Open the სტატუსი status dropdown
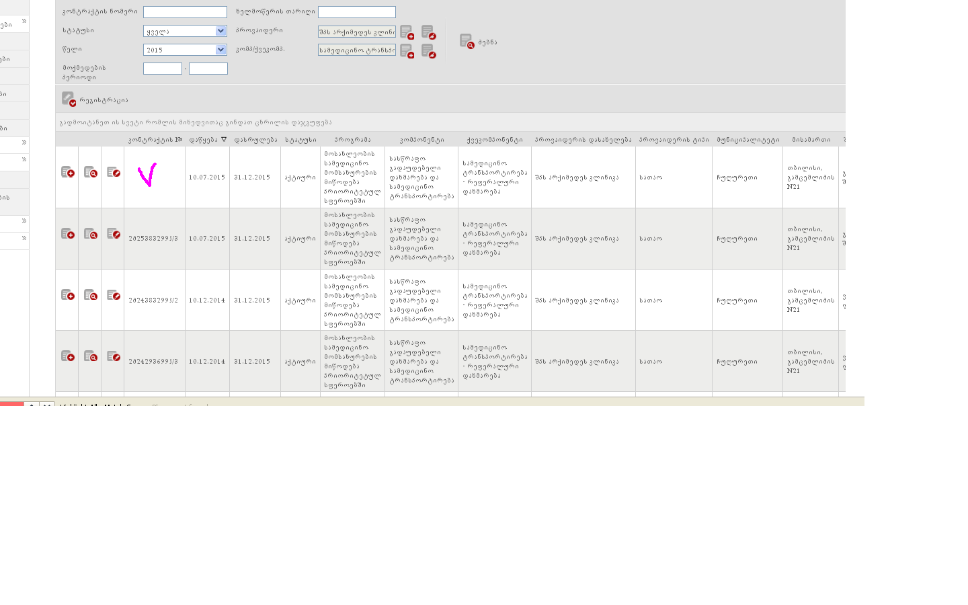 pyautogui.click(x=220, y=31)
